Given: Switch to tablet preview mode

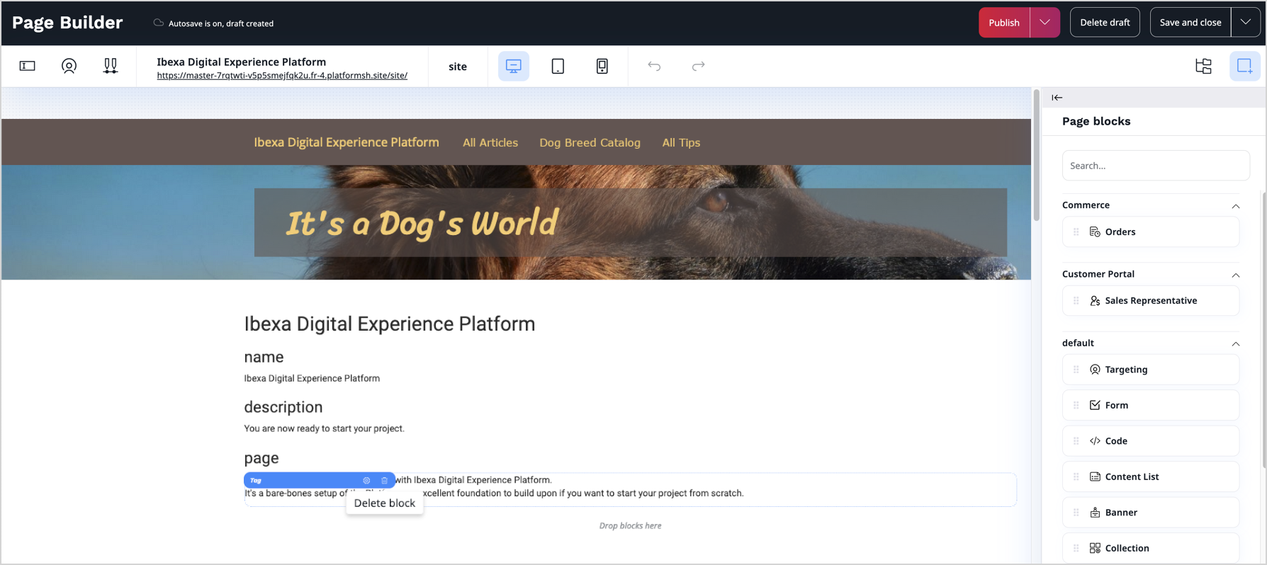Looking at the screenshot, I should 558,66.
